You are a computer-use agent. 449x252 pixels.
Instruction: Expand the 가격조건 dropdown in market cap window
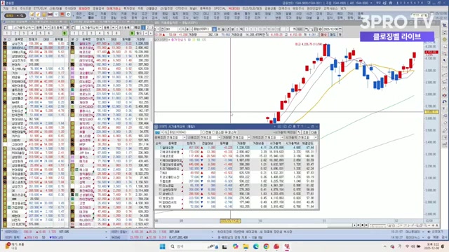(282, 137)
